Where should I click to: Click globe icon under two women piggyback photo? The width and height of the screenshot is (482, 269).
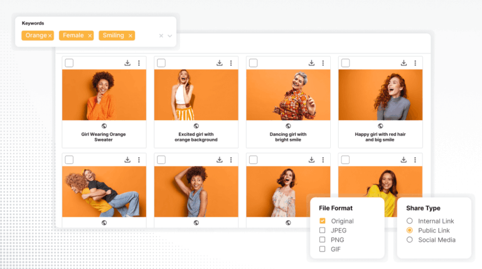[x=104, y=223]
